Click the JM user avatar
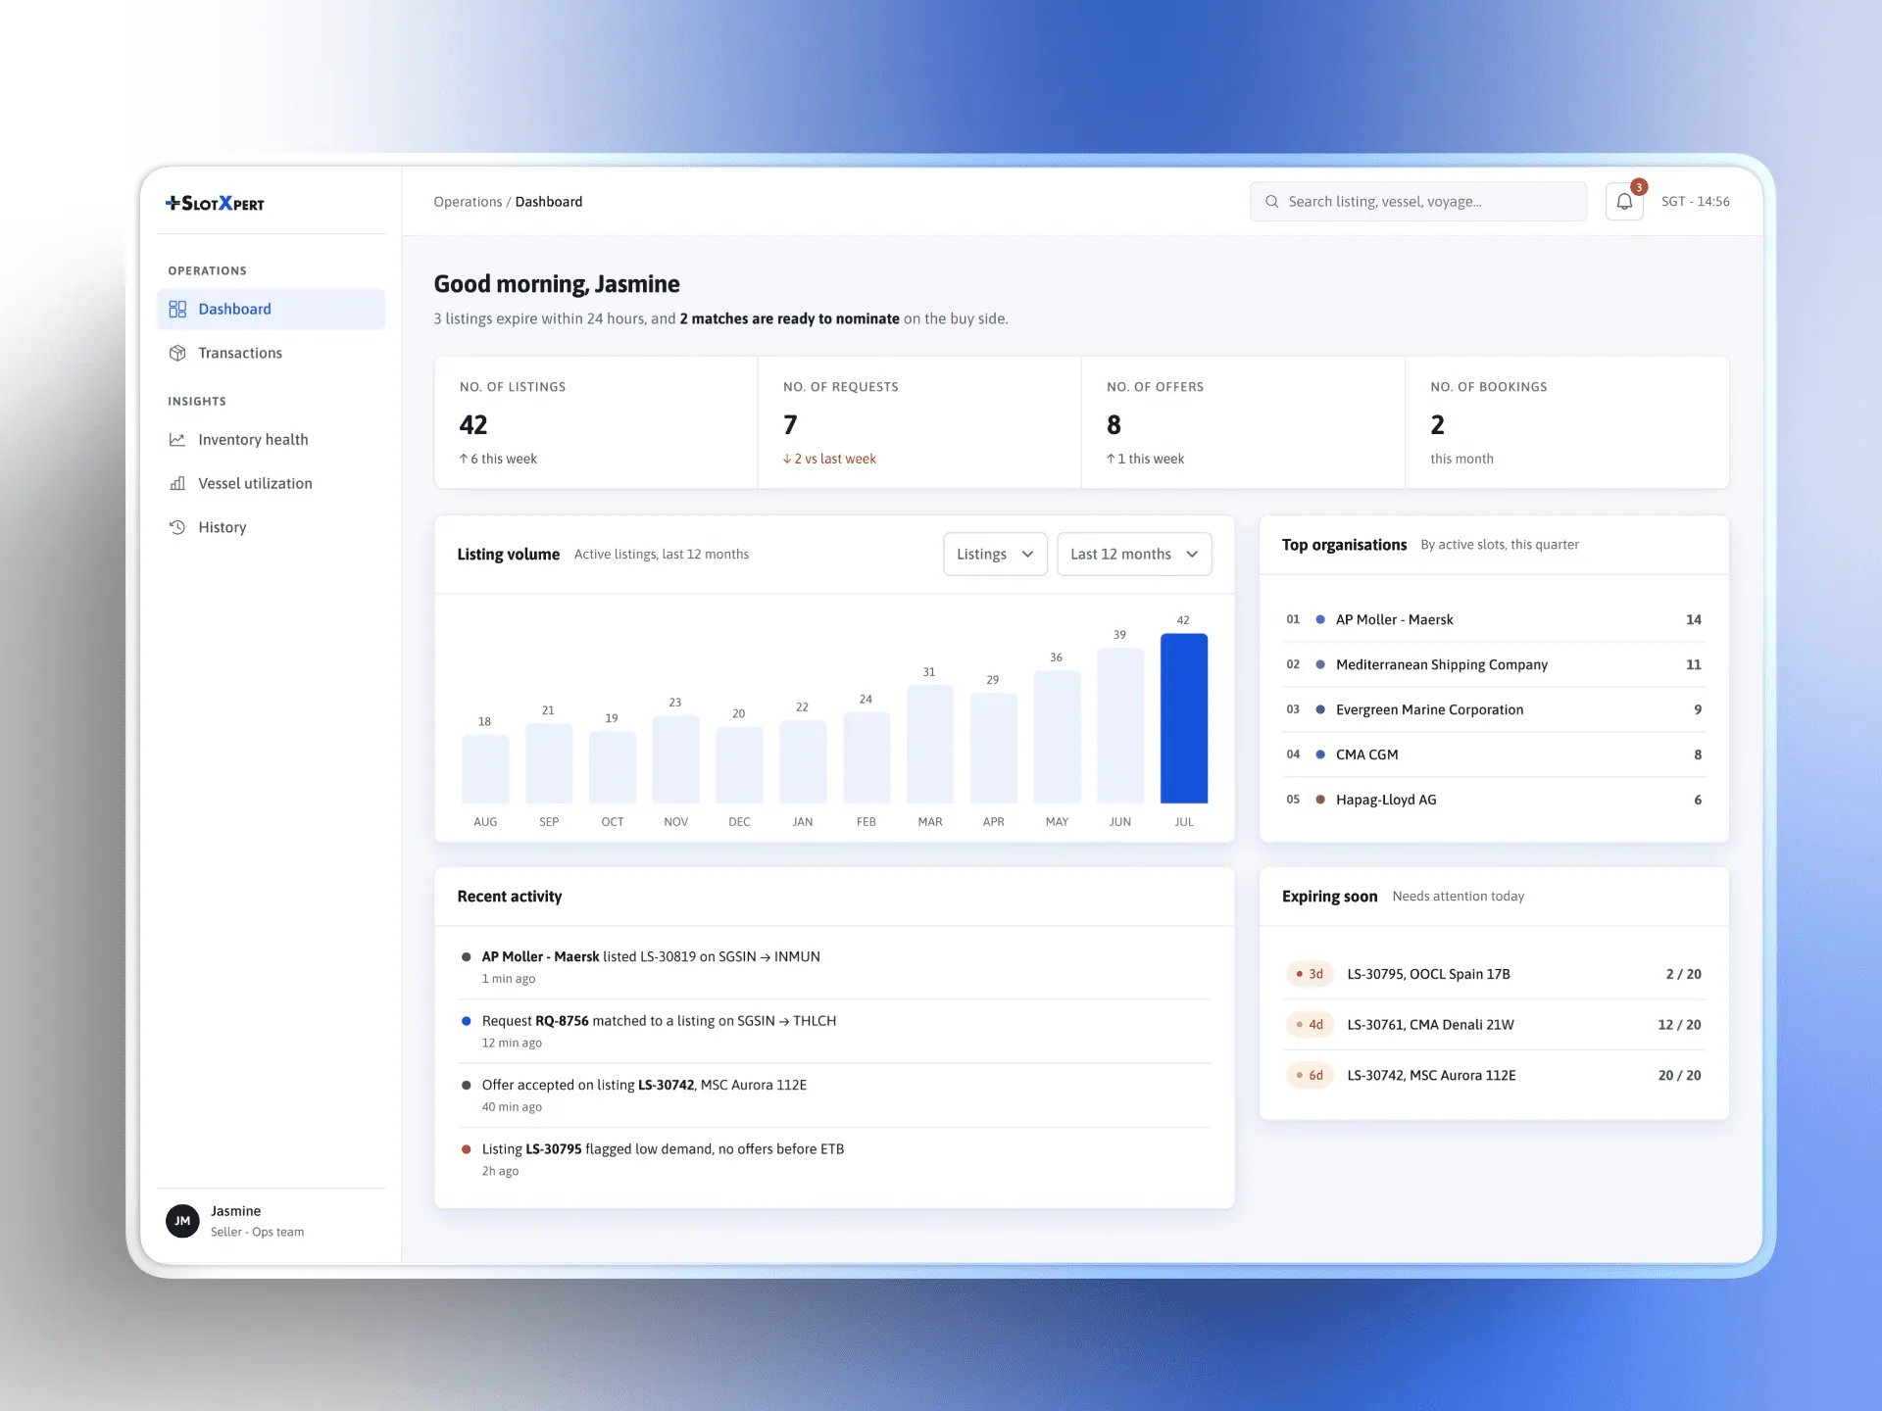 pos(182,1221)
